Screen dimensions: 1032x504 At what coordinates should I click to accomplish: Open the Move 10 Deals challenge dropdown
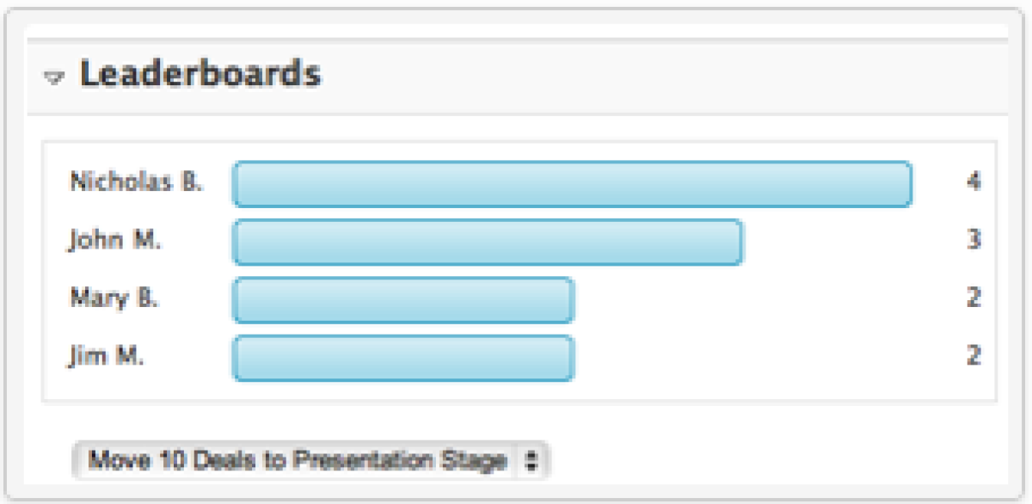[298, 460]
